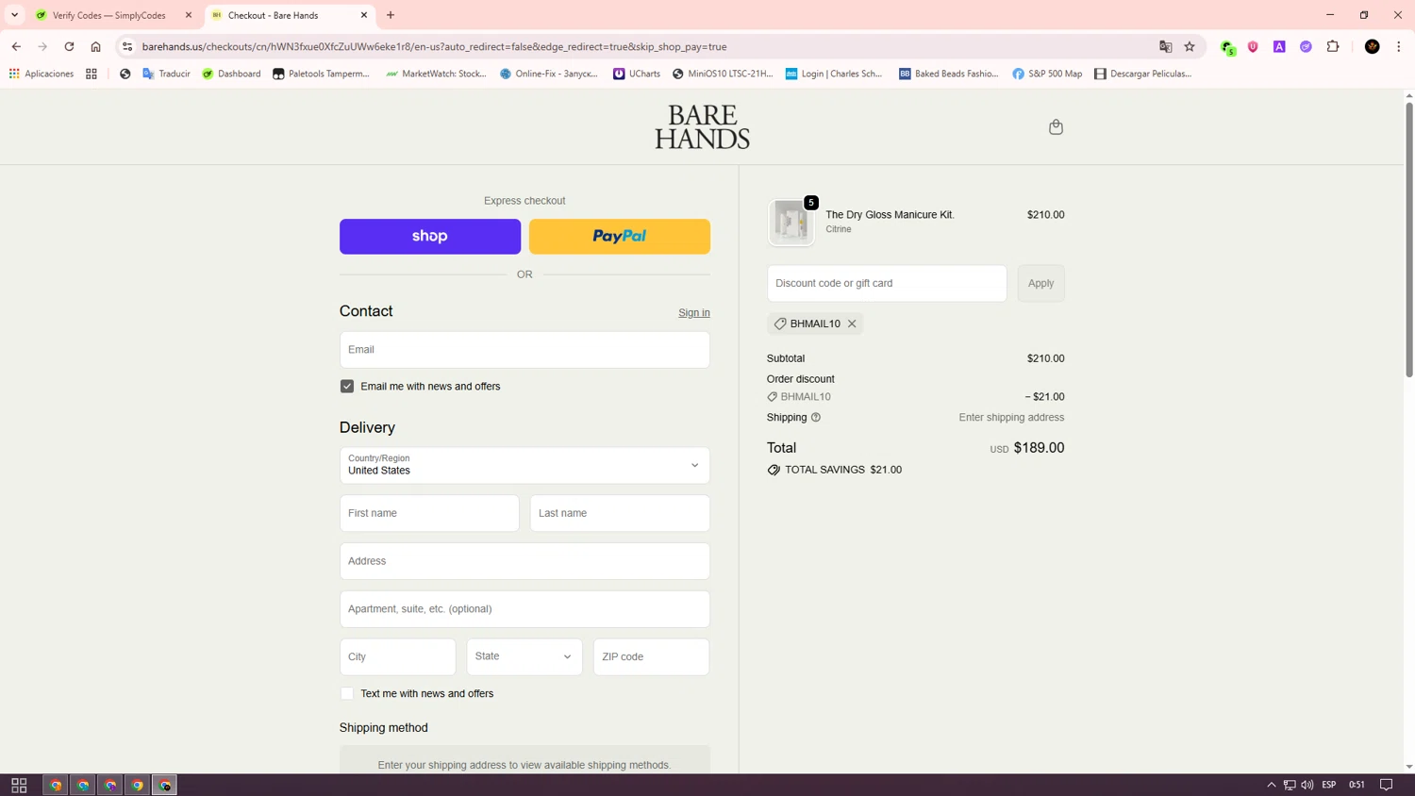Open the Aplicaciones apps shortcut
The image size is (1415, 796).
[41, 74]
